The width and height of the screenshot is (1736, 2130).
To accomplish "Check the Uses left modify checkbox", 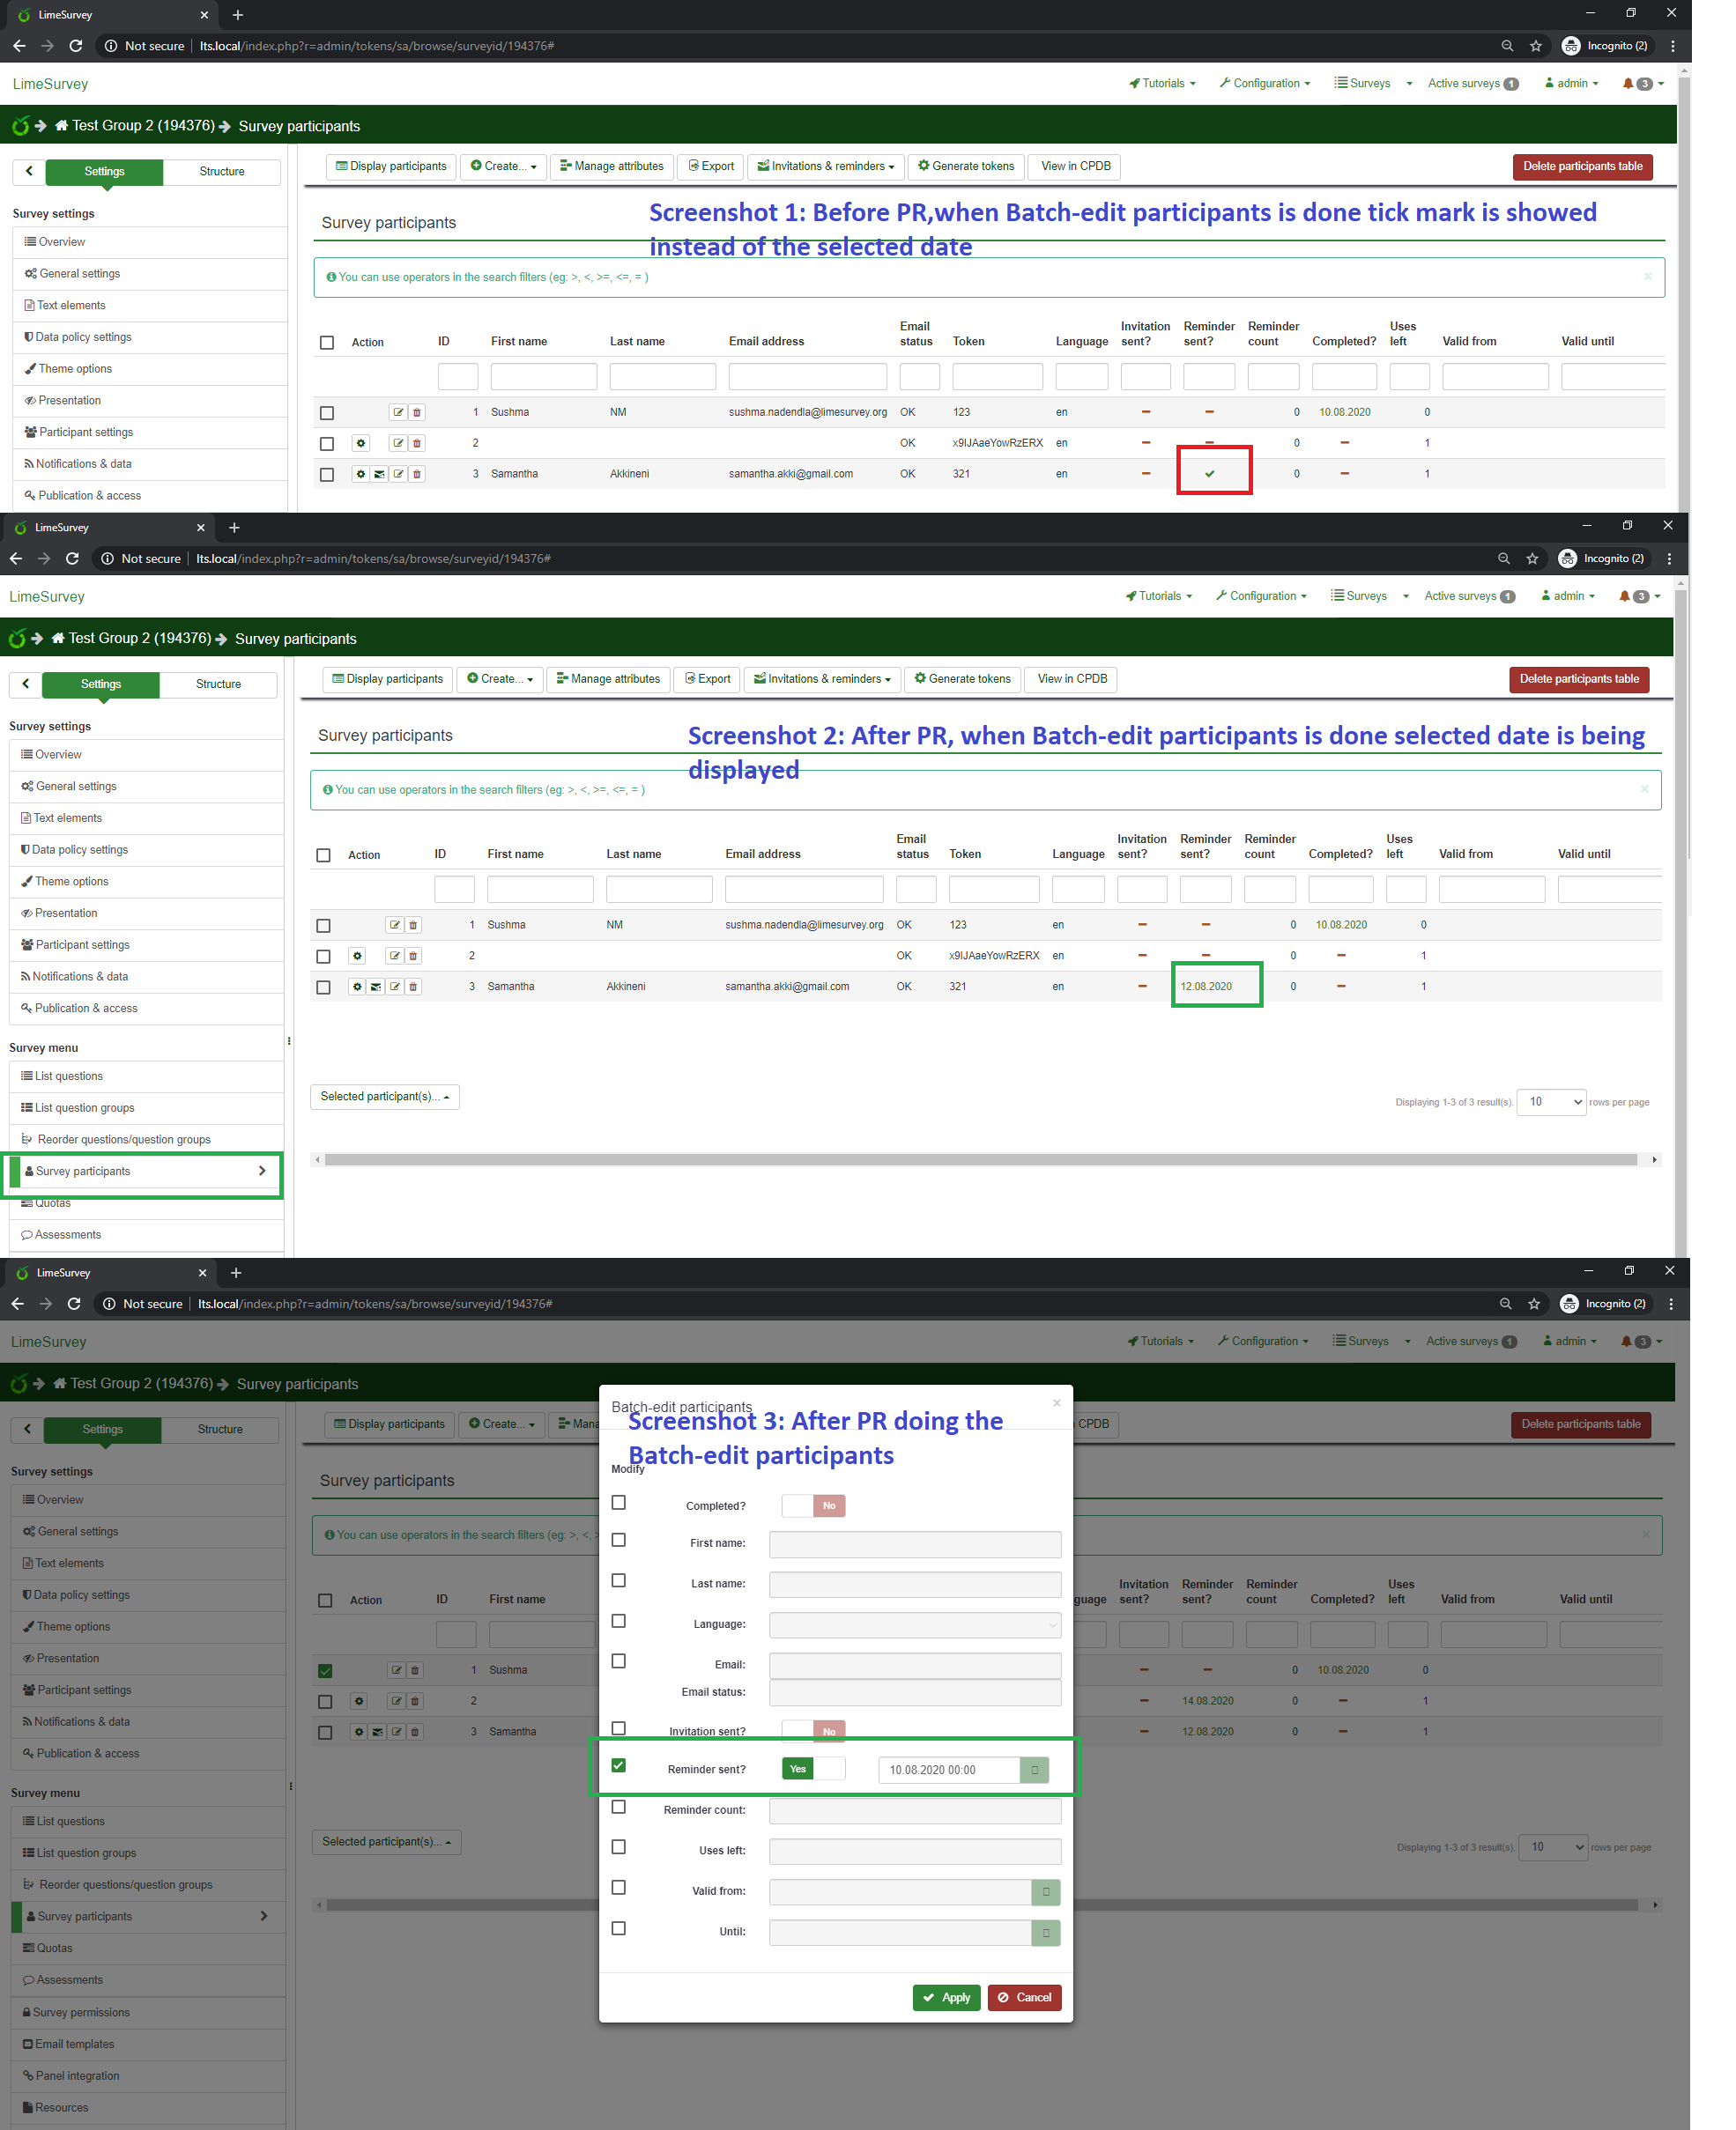I will (x=618, y=1847).
